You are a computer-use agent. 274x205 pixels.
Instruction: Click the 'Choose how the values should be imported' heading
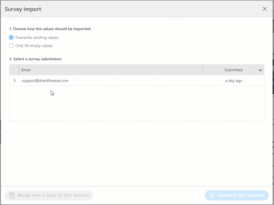50,29
